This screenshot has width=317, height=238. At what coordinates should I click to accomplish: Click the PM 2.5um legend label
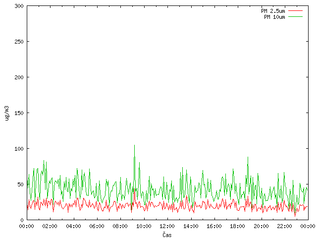pos(273,11)
